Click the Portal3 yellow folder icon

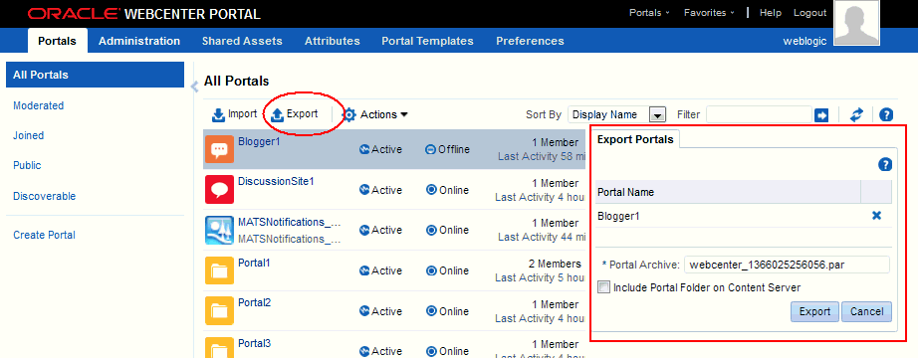220,347
